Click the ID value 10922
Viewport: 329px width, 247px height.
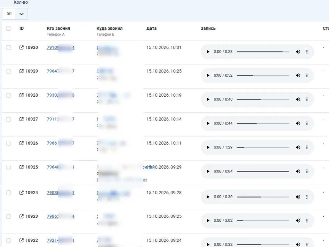click(32, 240)
